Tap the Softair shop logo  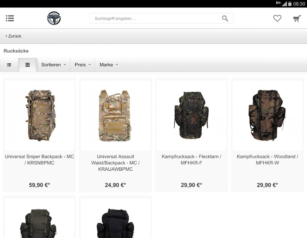(x=54, y=18)
